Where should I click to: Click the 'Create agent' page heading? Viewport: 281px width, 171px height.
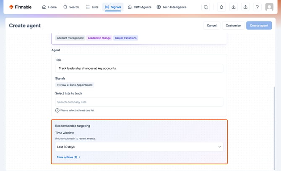25,26
